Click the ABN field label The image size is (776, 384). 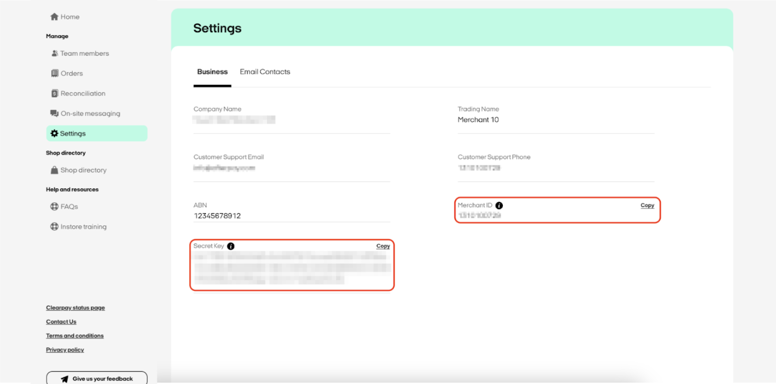tap(200, 205)
